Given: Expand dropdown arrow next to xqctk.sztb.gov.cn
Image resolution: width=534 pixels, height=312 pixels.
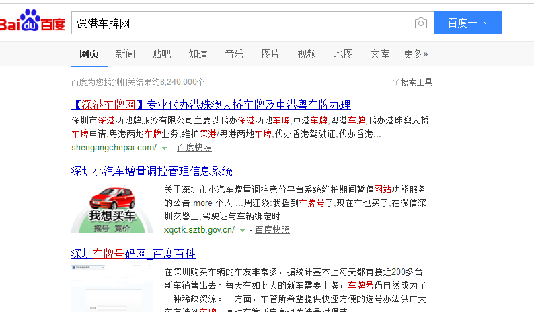Looking at the screenshot, I should pyautogui.click(x=242, y=230).
